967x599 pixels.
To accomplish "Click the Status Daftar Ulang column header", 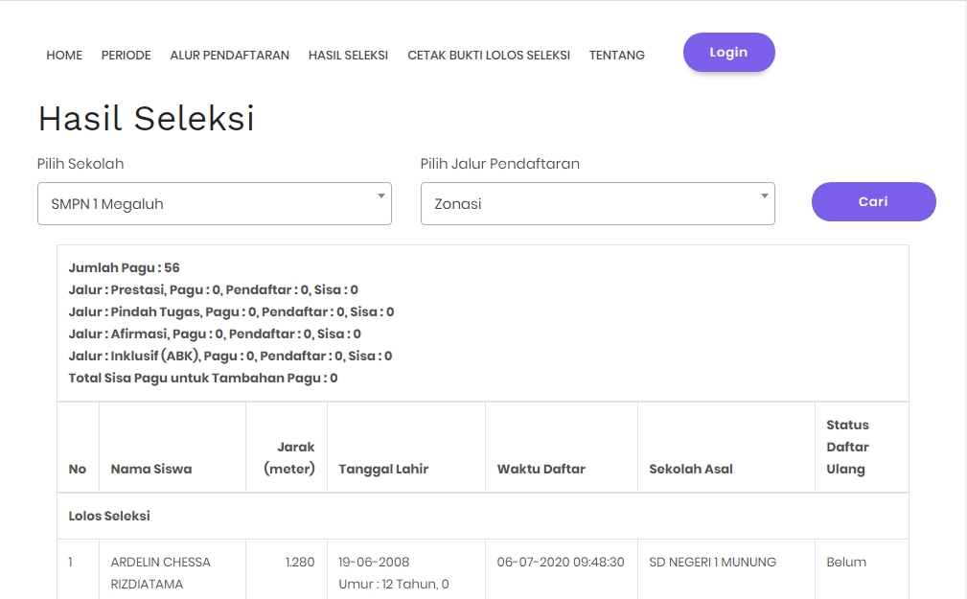I will click(x=848, y=447).
